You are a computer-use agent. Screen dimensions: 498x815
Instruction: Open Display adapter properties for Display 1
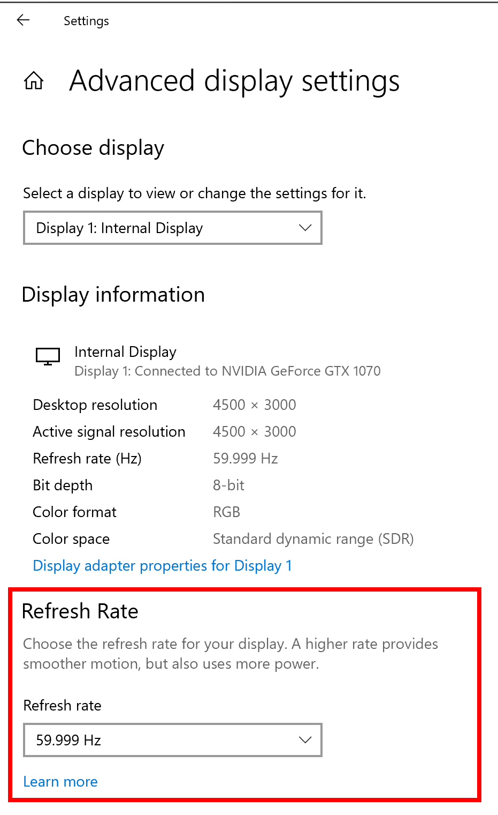[x=162, y=565]
